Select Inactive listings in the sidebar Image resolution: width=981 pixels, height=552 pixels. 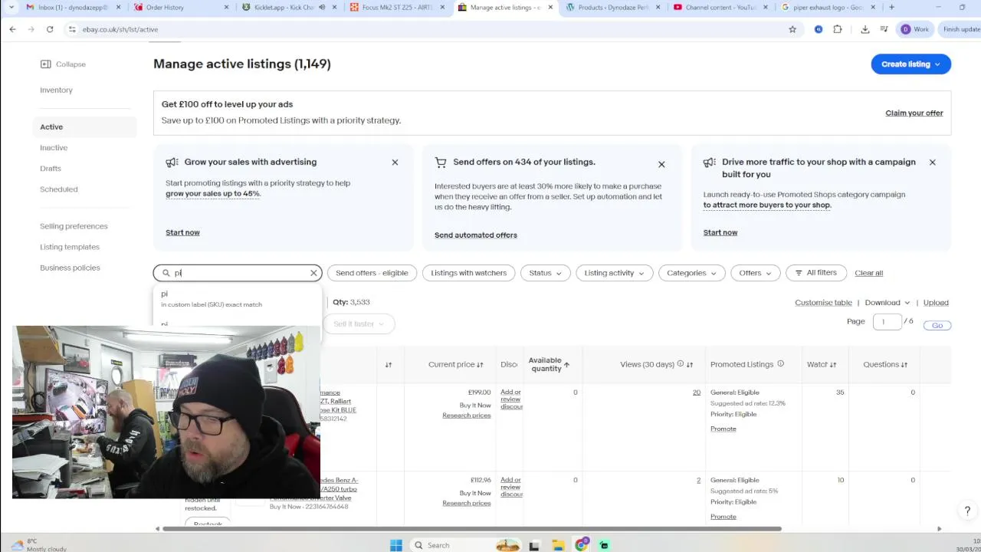coord(54,148)
